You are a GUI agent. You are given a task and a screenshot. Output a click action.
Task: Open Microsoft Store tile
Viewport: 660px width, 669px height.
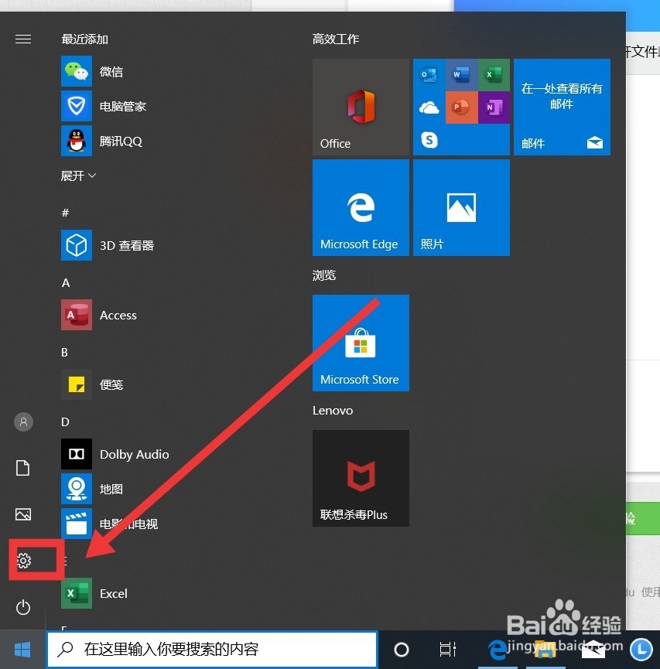click(x=361, y=343)
